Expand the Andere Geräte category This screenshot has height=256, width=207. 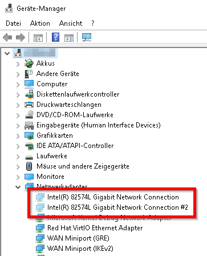click(x=18, y=74)
